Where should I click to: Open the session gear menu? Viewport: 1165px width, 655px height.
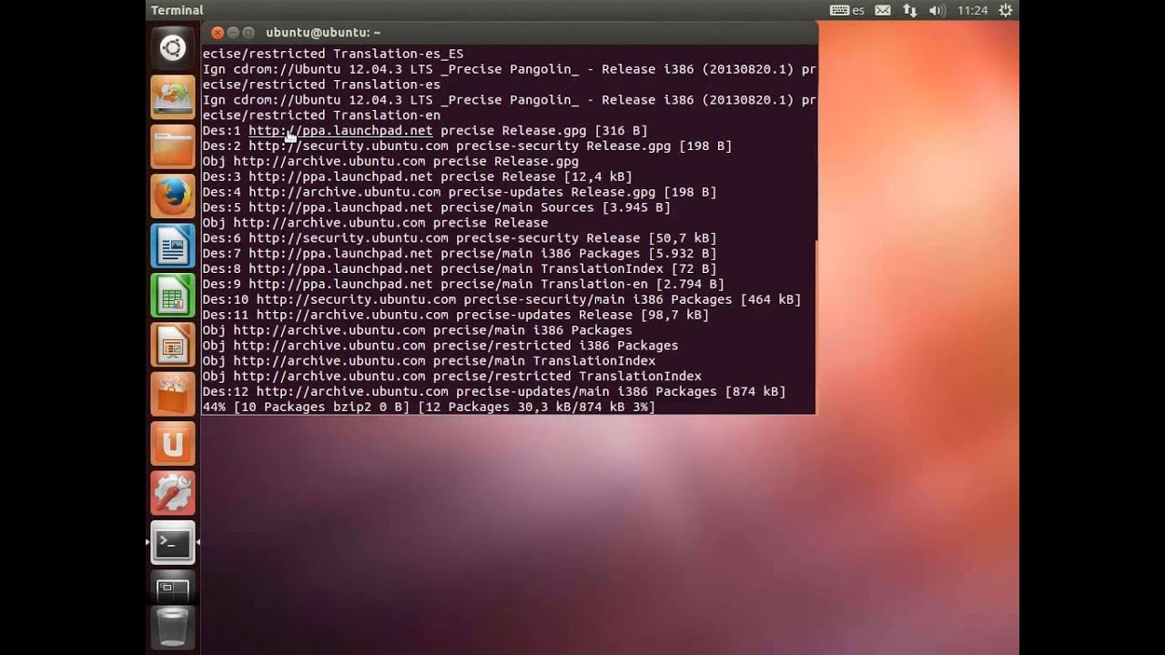tap(1006, 10)
